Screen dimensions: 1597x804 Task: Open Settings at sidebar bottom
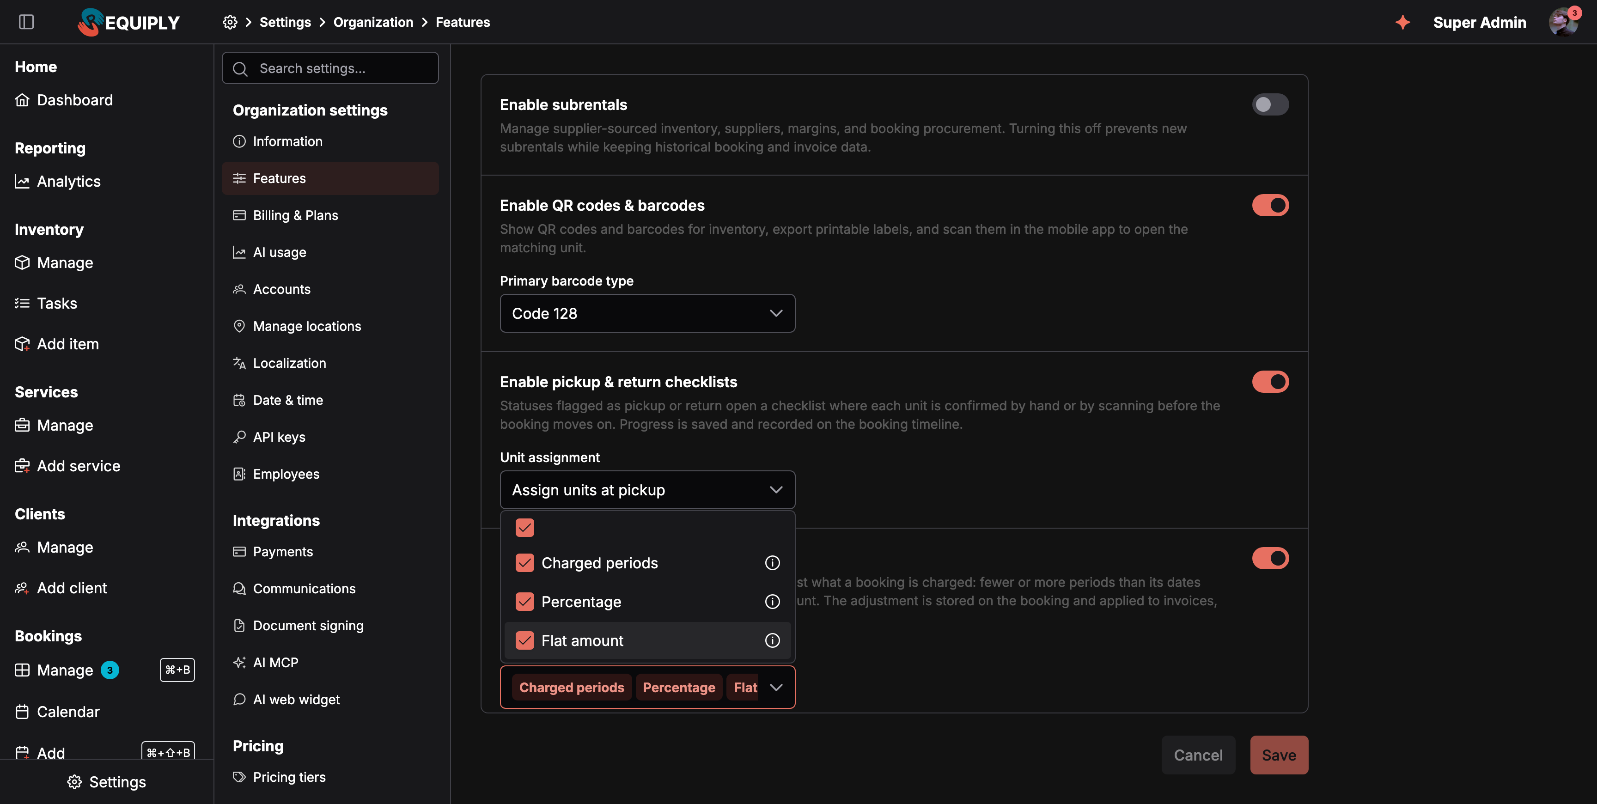(107, 782)
